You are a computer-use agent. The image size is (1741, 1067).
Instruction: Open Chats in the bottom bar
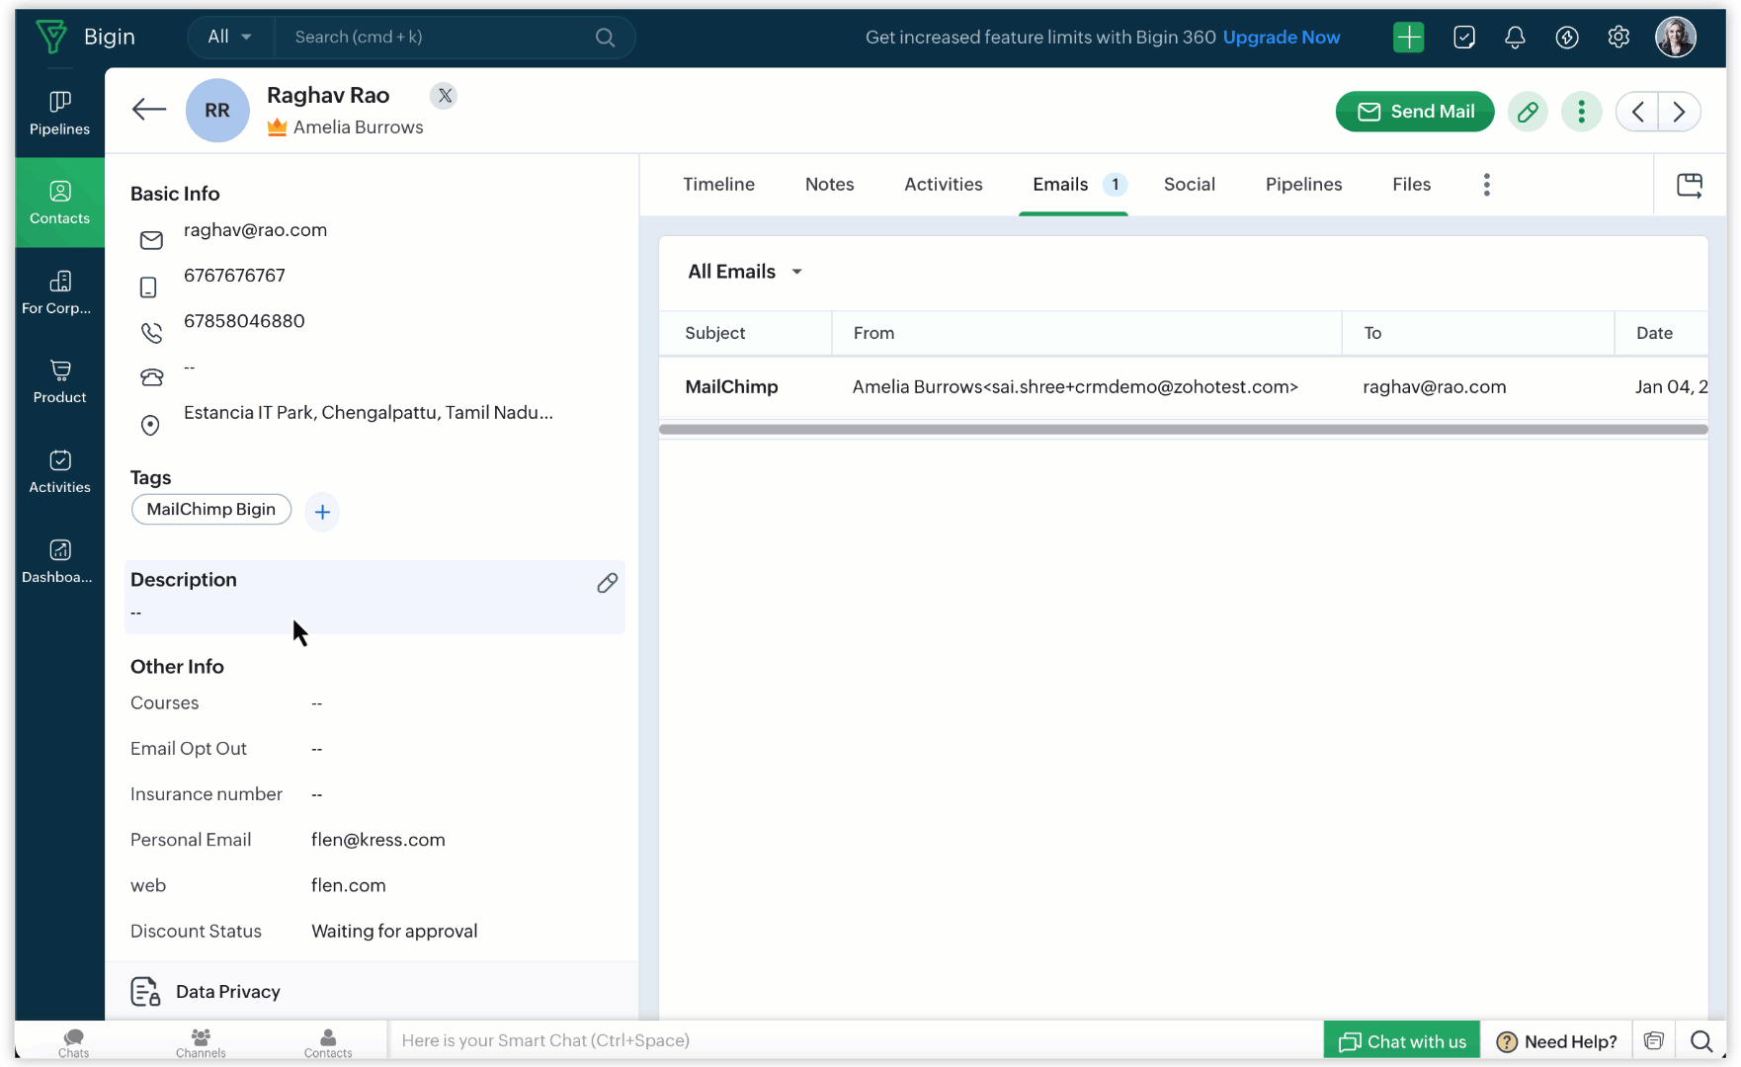pos(74,1043)
